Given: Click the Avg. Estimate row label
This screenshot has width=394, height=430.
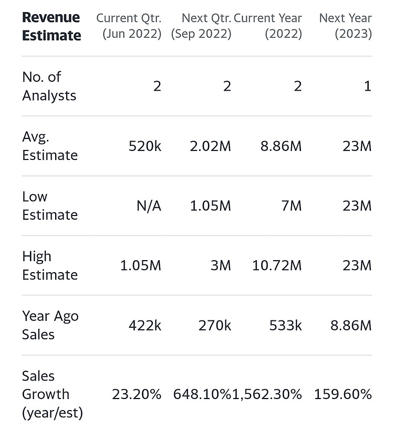Looking at the screenshot, I should (x=50, y=146).
